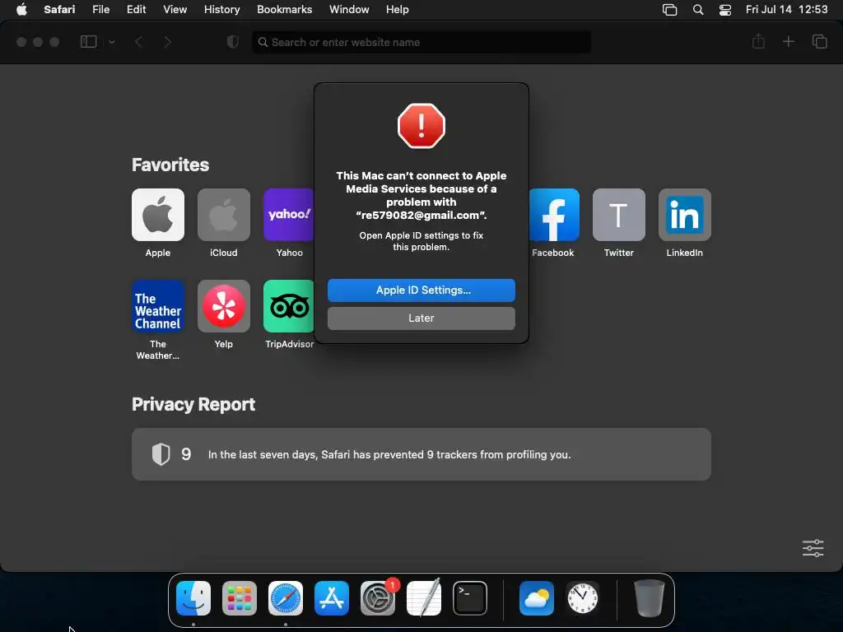Open a new tab with plus icon
This screenshot has width=843, height=632.
click(788, 41)
